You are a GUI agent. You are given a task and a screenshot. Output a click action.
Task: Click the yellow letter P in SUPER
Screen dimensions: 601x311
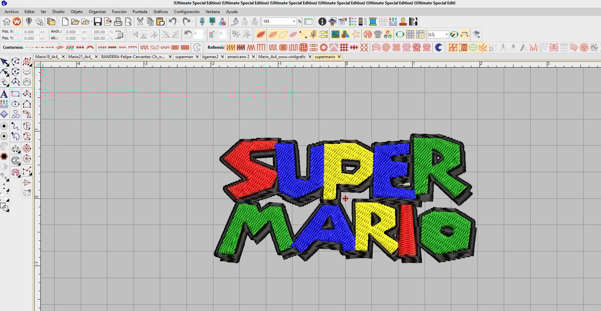pyautogui.click(x=349, y=170)
